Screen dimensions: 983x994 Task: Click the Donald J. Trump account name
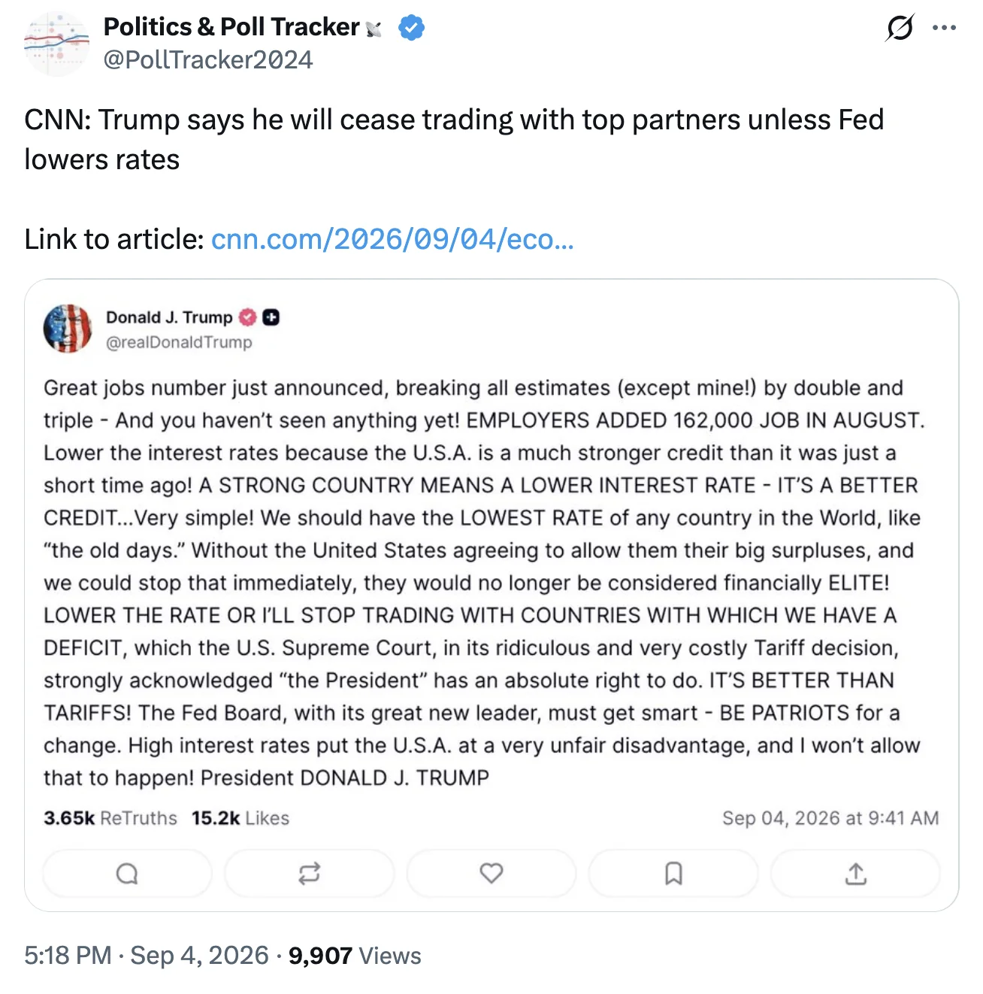click(x=169, y=317)
